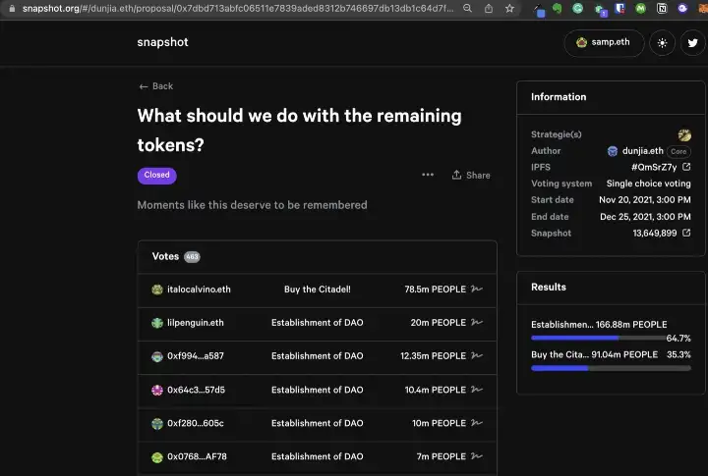
Task: View signature icon for italocalvino.eth vote
Action: [477, 289]
